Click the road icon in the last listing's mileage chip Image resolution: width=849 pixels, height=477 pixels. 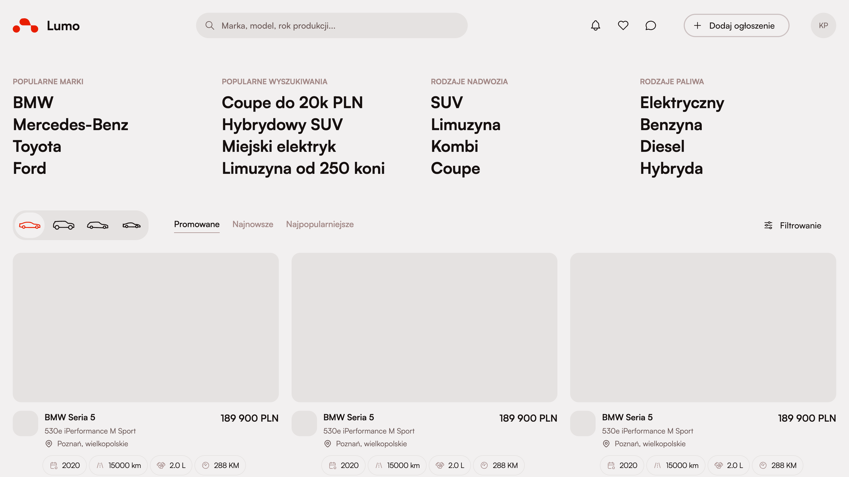(x=657, y=466)
